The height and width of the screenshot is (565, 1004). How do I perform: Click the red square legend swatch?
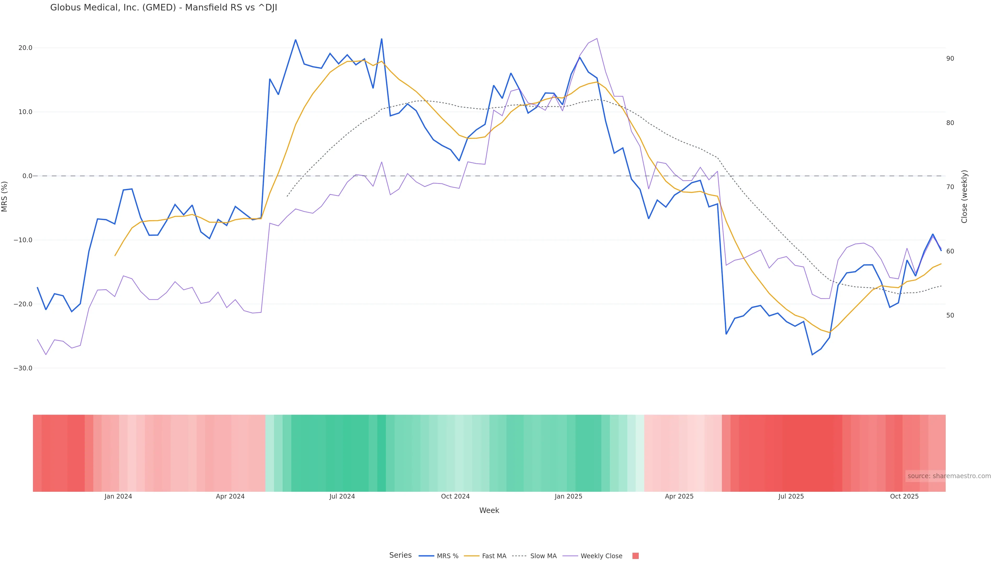coord(635,556)
